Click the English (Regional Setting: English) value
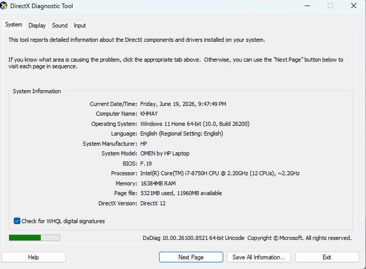 181,133
